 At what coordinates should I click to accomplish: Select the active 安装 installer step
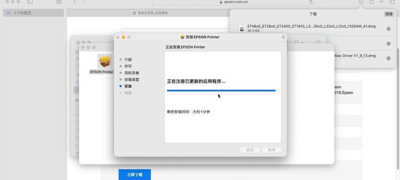[128, 86]
